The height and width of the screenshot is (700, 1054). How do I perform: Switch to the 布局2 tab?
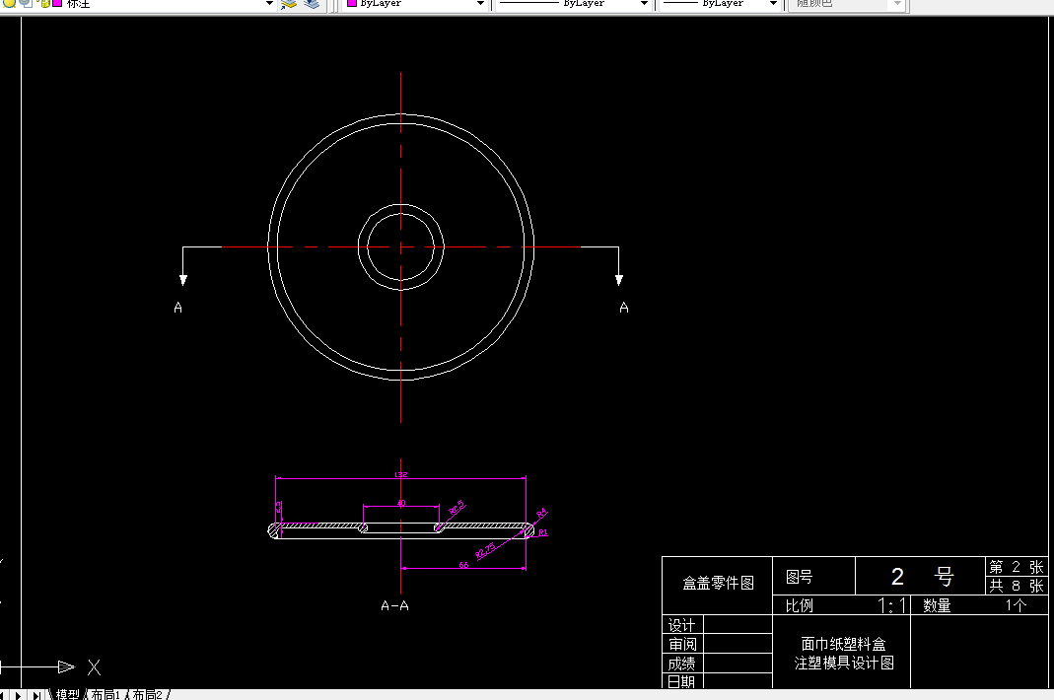click(146, 693)
